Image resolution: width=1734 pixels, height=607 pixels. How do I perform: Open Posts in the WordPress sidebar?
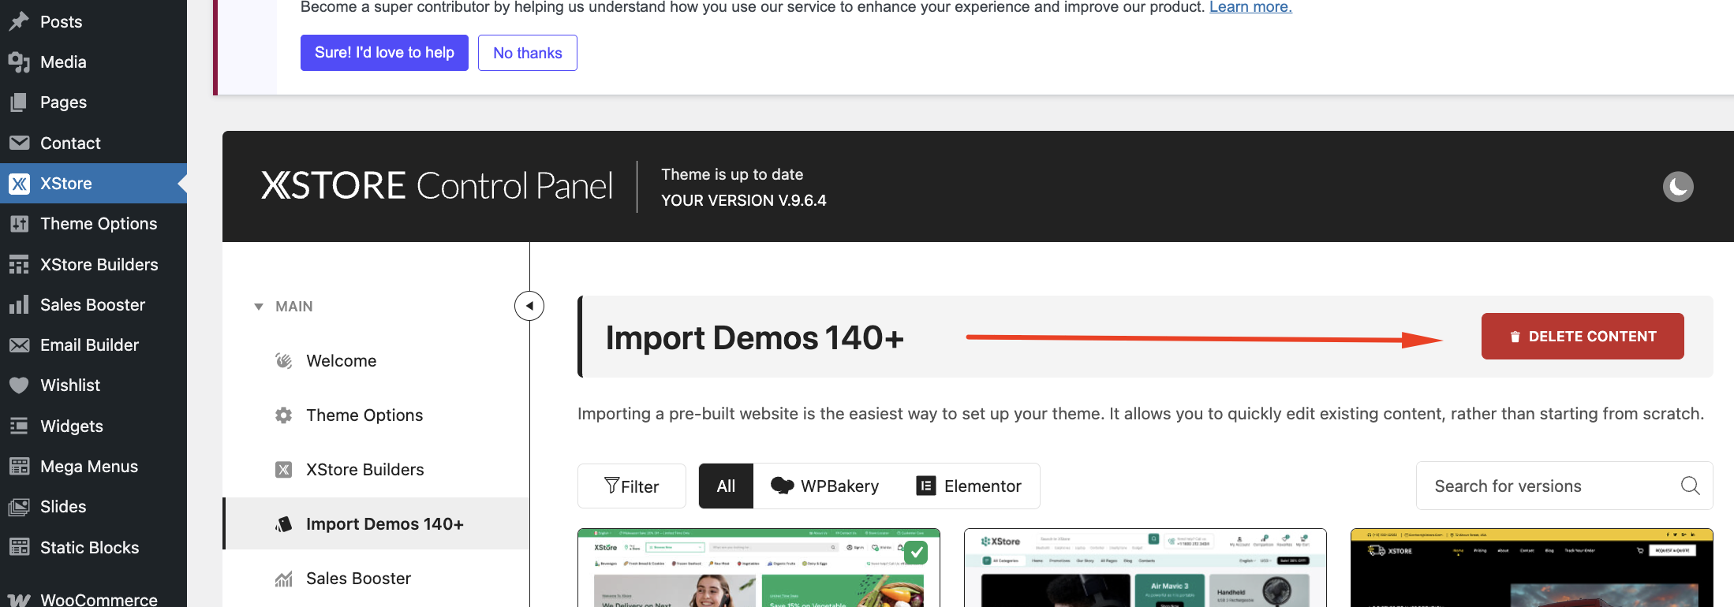tap(62, 21)
